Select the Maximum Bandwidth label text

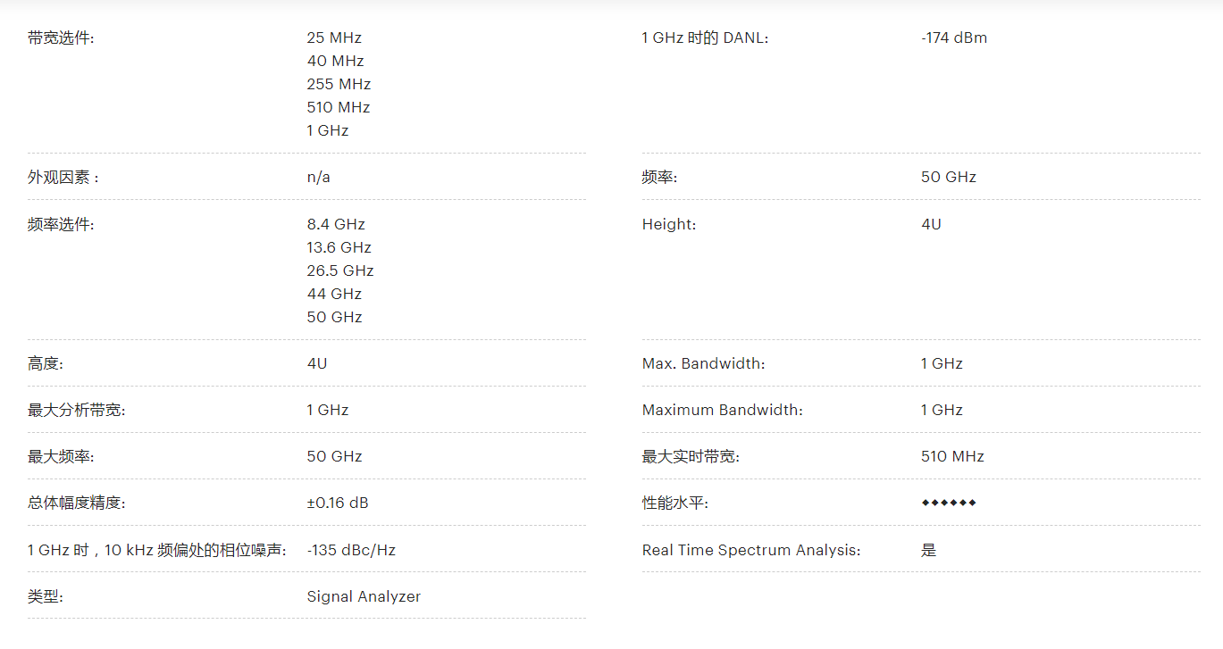click(723, 410)
